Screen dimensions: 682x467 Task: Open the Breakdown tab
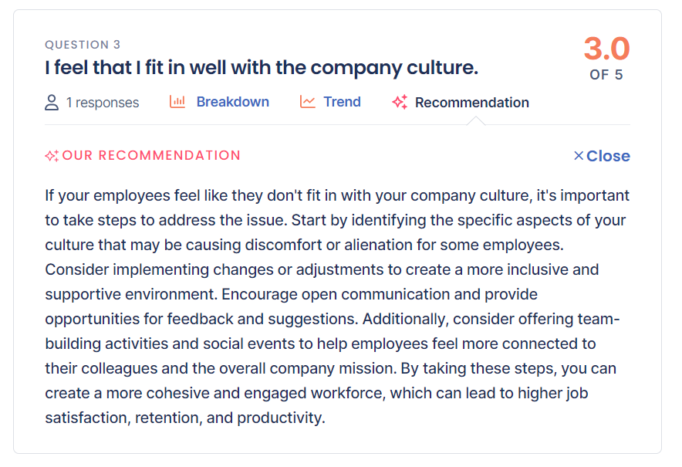pos(232,102)
